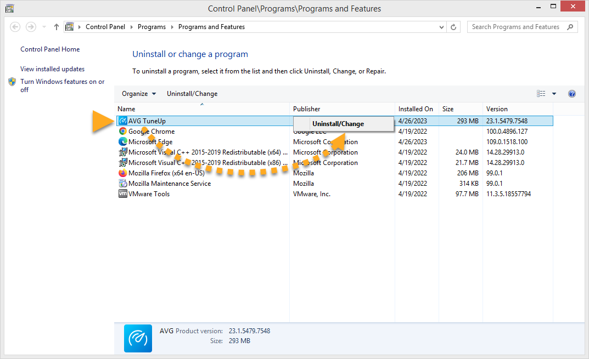The image size is (589, 359).
Task: Click the Mozilla Maintenance Service icon
Action: point(123,184)
